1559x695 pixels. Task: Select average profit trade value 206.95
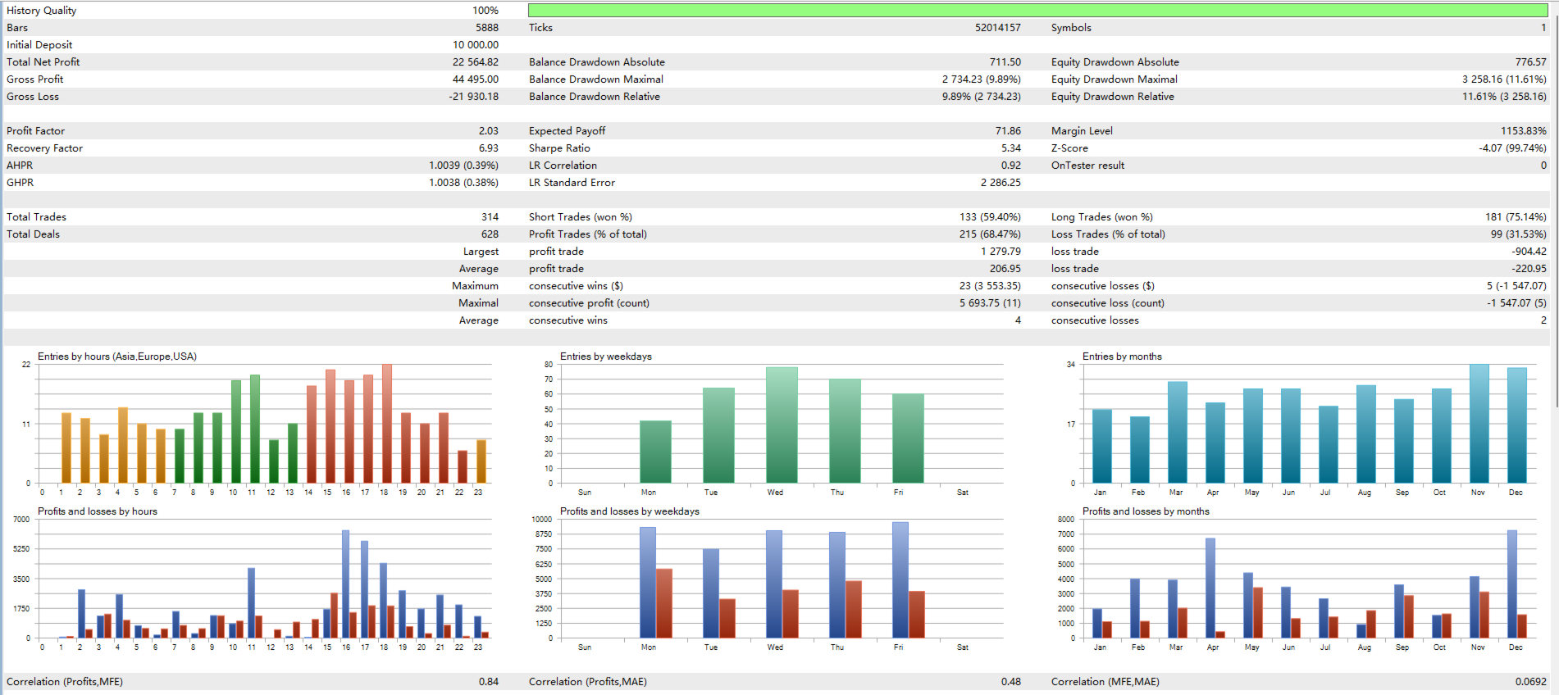[1005, 269]
